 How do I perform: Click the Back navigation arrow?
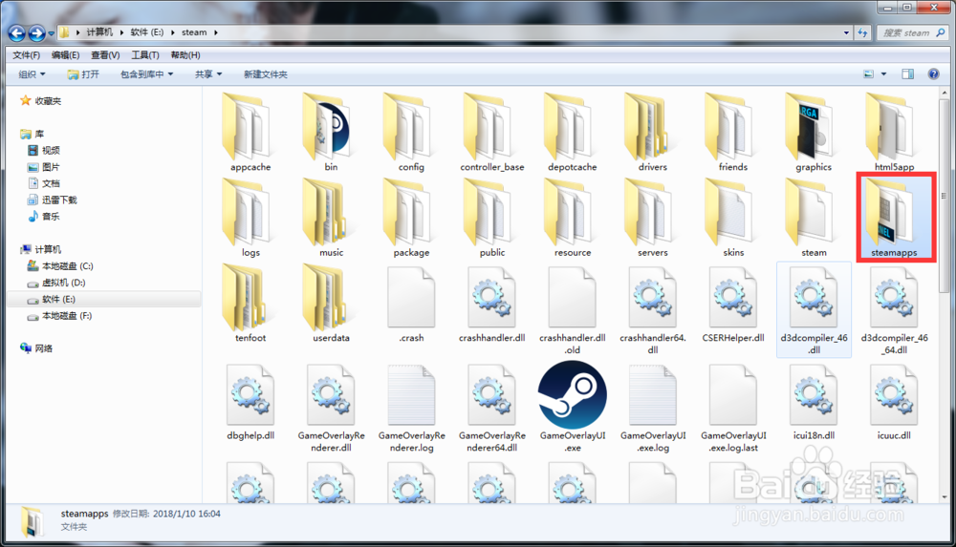[17, 32]
